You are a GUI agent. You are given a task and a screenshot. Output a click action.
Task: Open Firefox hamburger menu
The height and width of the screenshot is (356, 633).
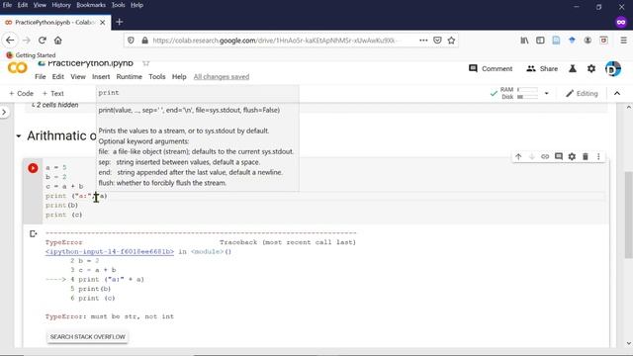tap(624, 41)
